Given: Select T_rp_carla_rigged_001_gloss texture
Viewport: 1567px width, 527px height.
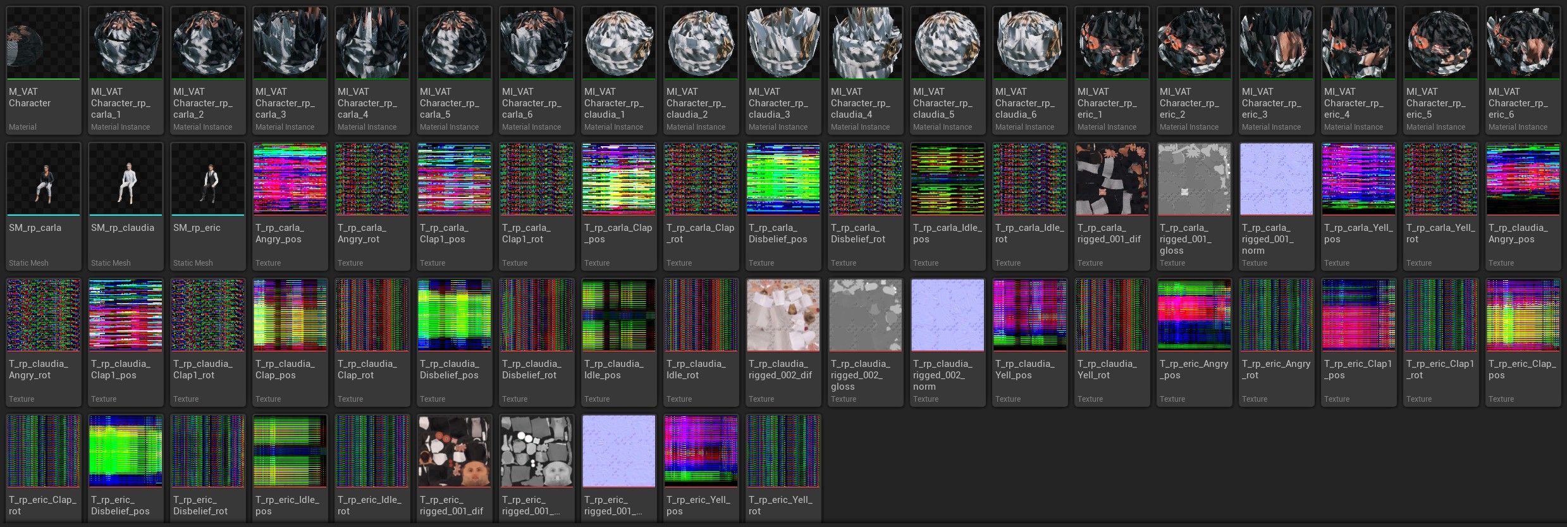Looking at the screenshot, I should coord(1195,206).
